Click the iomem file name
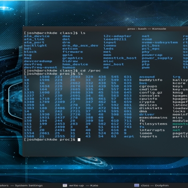This screenshot has height=188, width=188. 146,133
